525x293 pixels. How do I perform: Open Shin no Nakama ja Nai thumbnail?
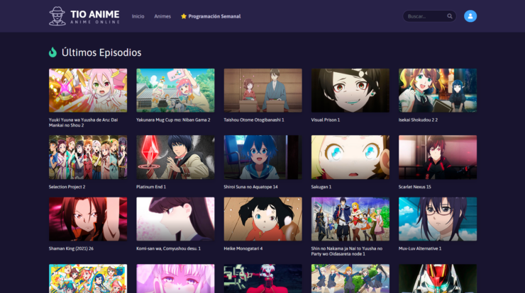coord(350,219)
